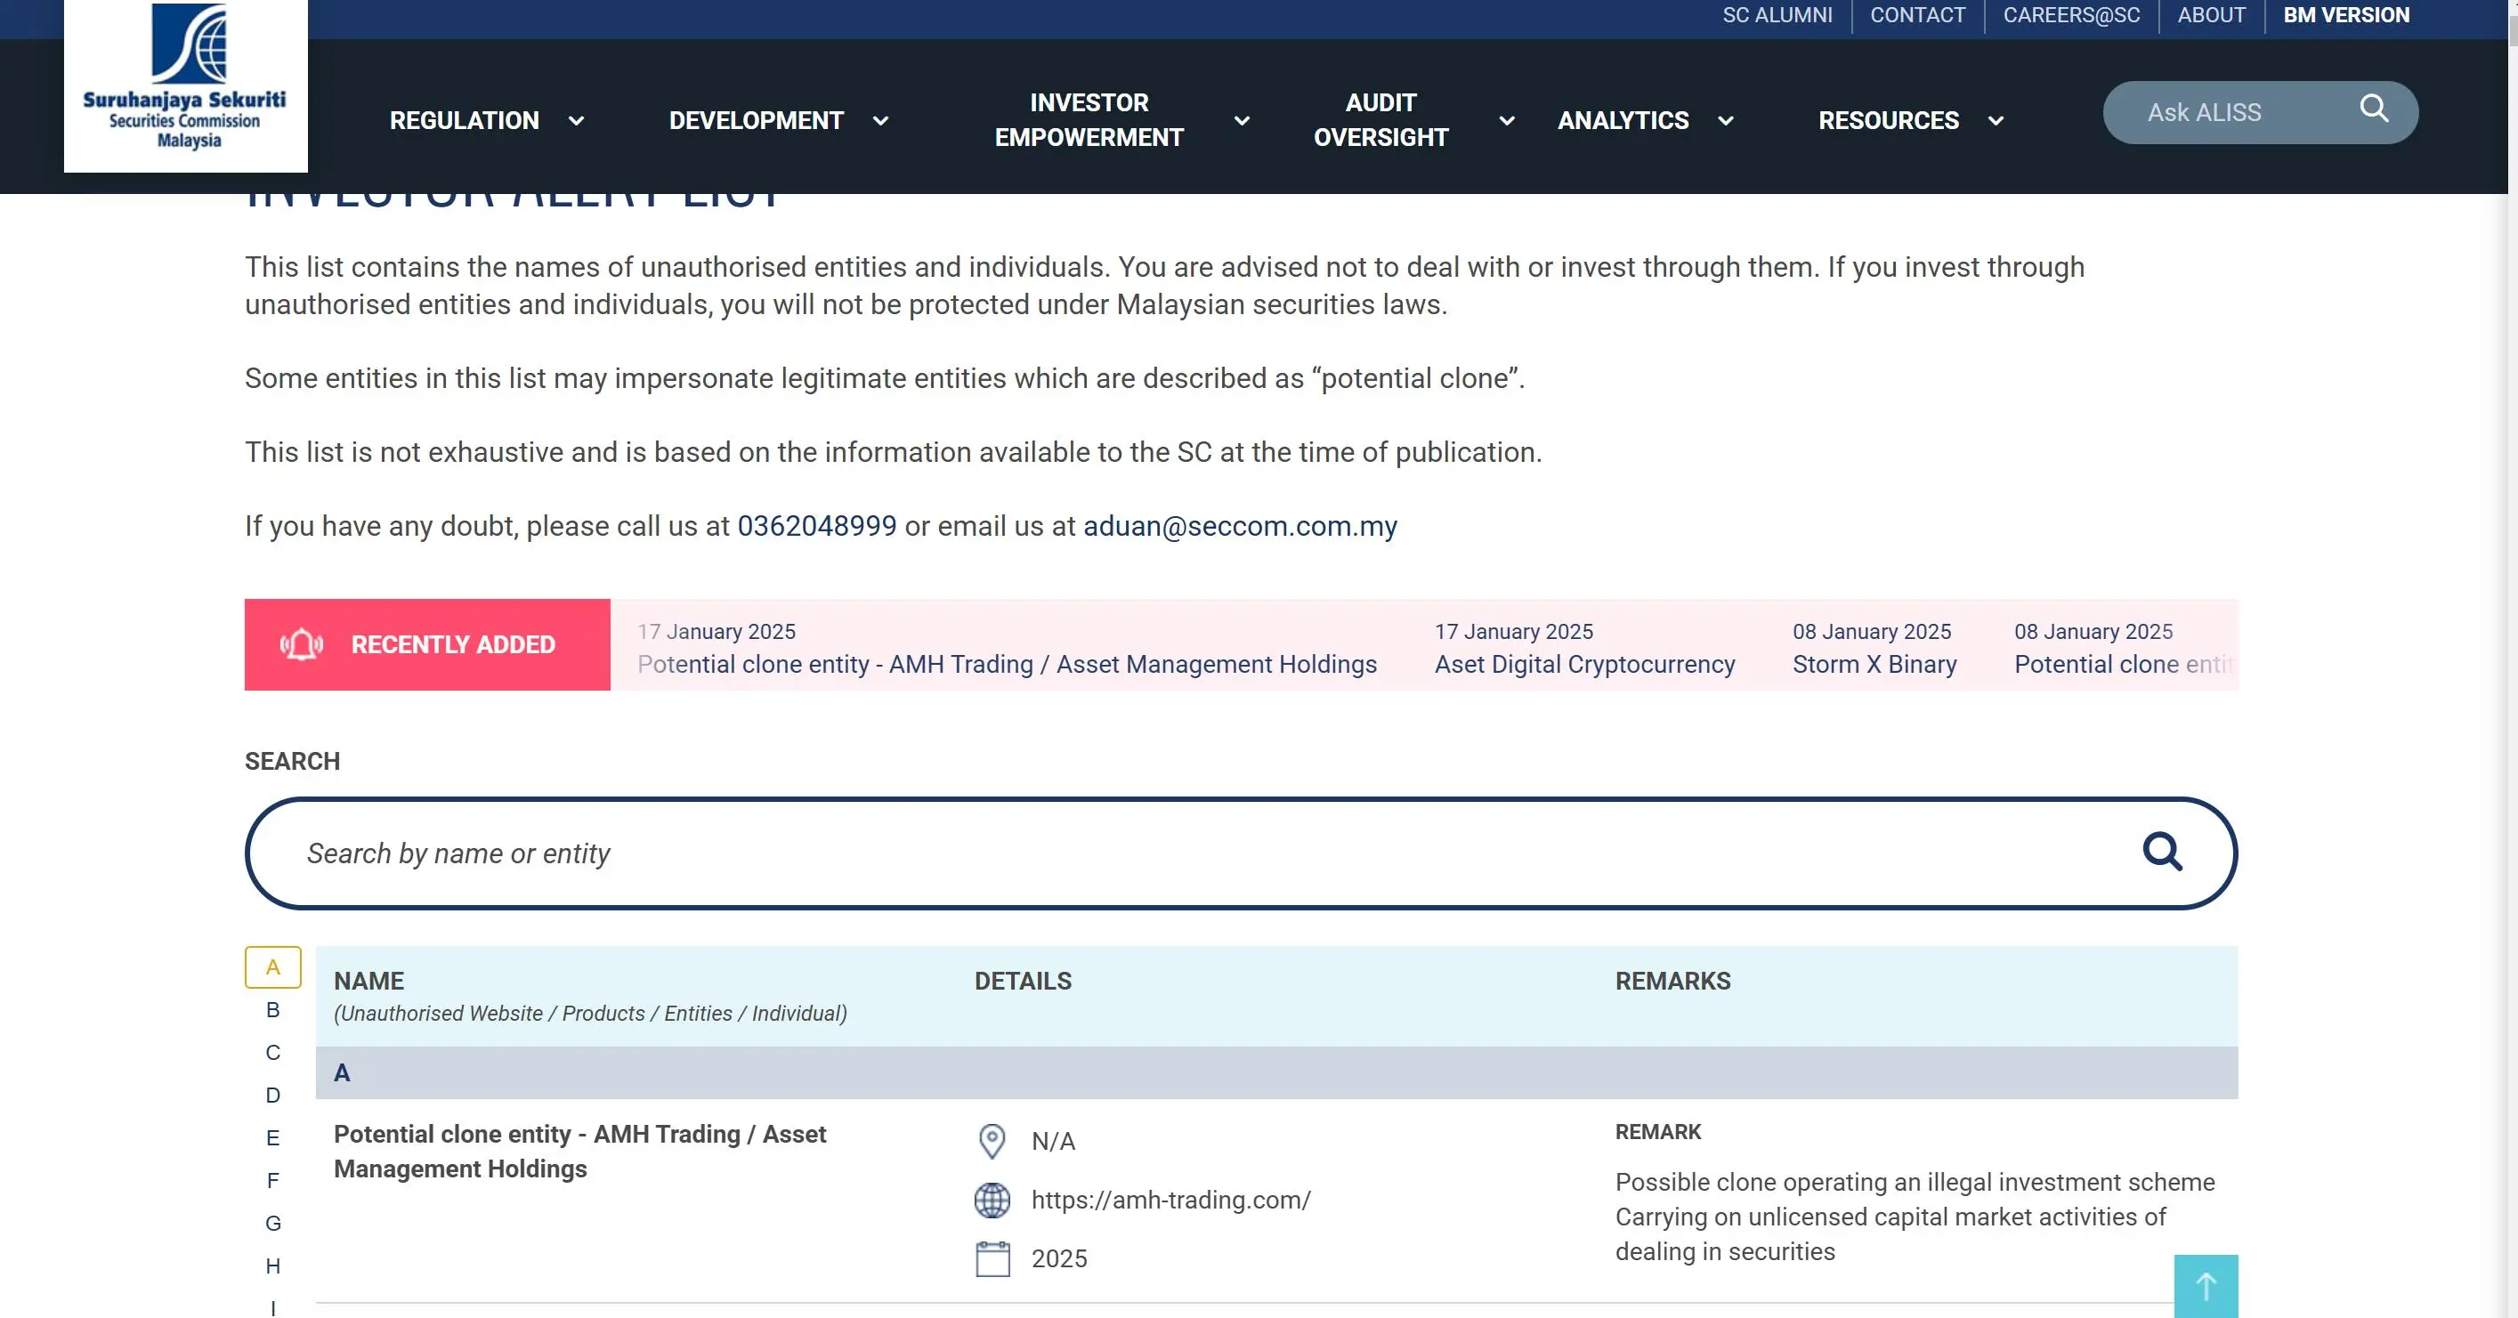The height and width of the screenshot is (1318, 2518).
Task: Click the calendar icon beside 2025
Action: 992,1258
